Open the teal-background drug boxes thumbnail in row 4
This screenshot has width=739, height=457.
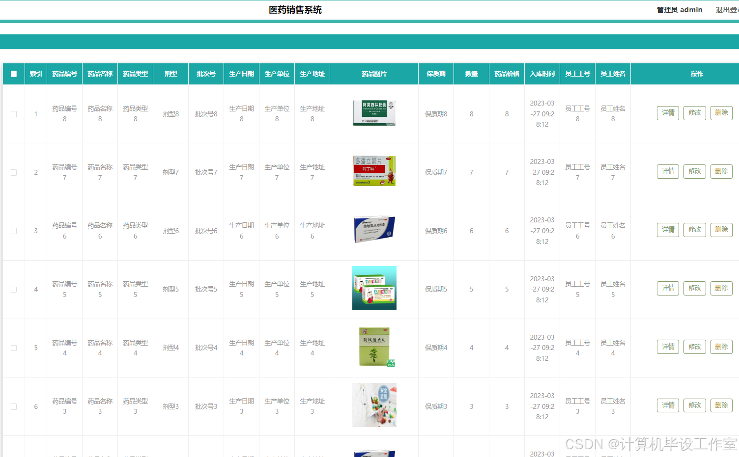point(374,288)
